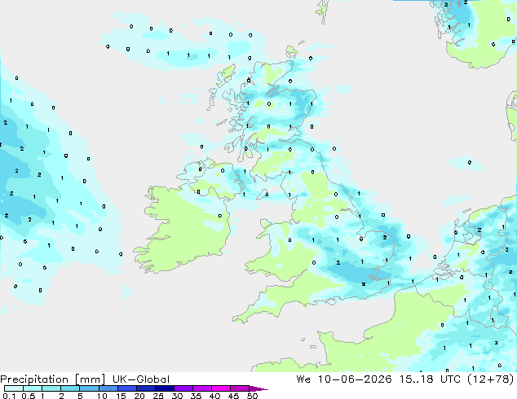
Task: Pick the 30–35 mm violet legend block
Action: (x=183, y=388)
